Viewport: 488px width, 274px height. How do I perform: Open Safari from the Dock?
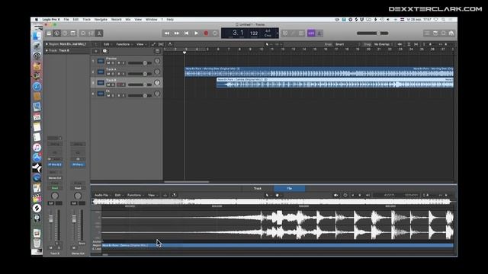(37, 86)
